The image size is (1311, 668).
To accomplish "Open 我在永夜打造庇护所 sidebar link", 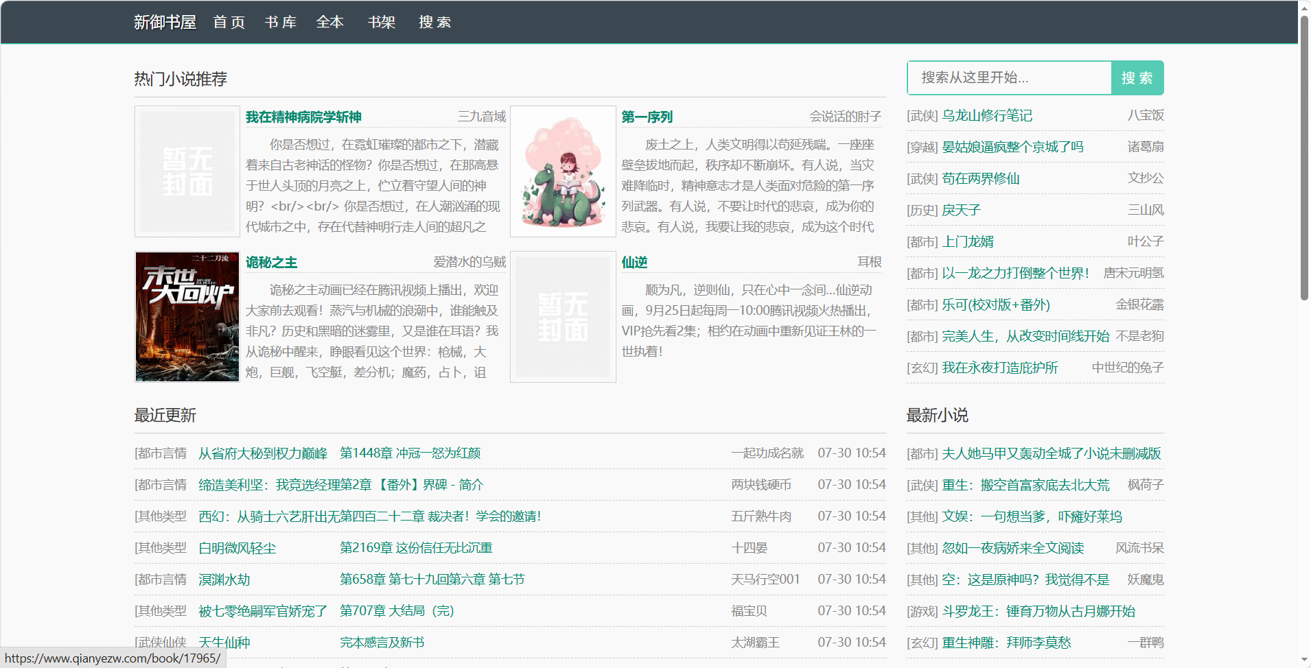I will pos(1000,368).
